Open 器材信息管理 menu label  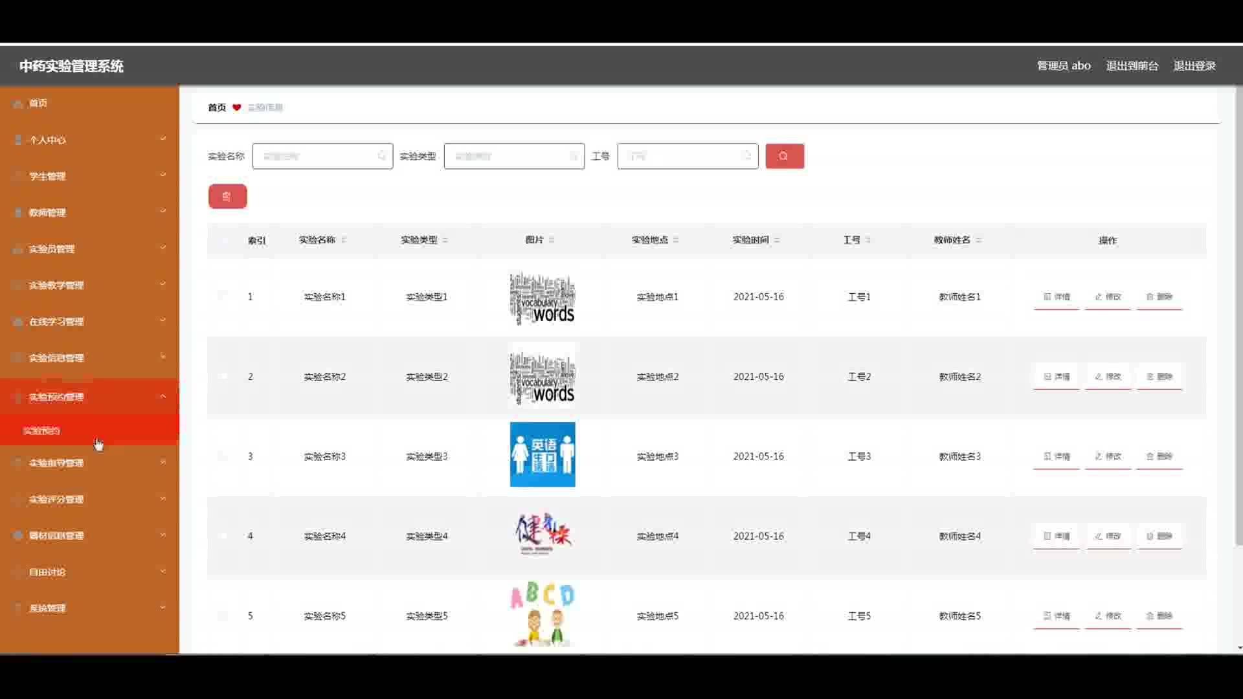point(56,536)
